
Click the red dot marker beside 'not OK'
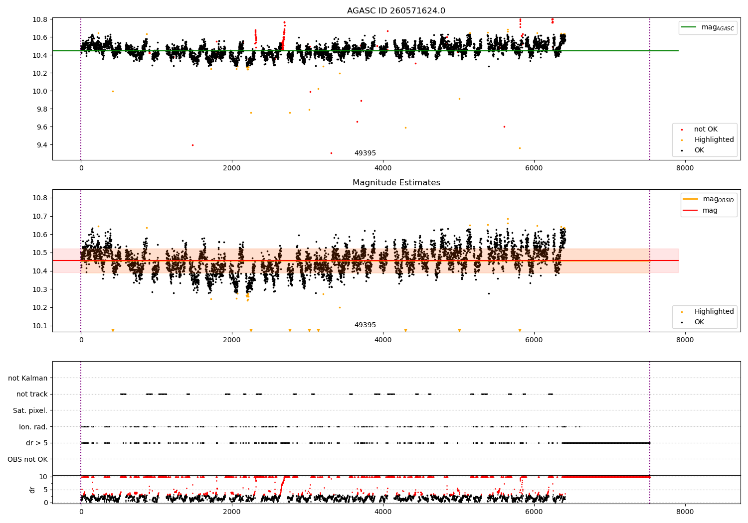(x=682, y=130)
